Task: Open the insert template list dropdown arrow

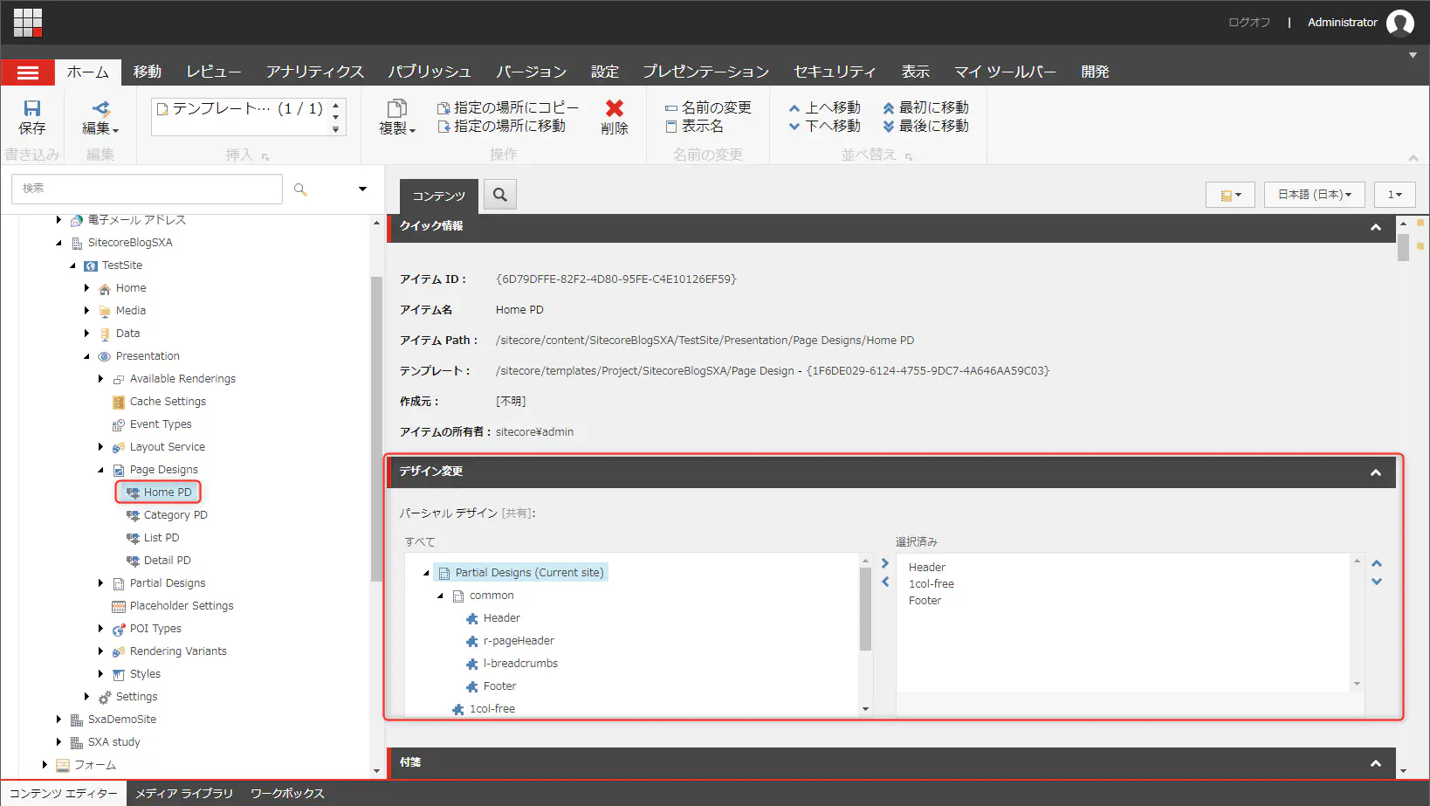Action: pos(335,129)
